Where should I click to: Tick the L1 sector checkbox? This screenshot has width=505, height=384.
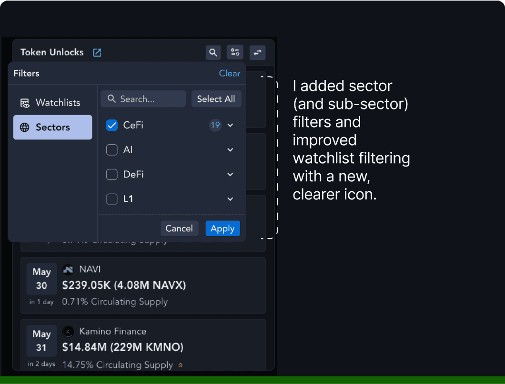pos(112,199)
